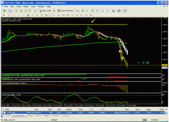The height and width of the screenshot is (122, 169).
Task: Zoom in on the chart
Action: click(92, 11)
